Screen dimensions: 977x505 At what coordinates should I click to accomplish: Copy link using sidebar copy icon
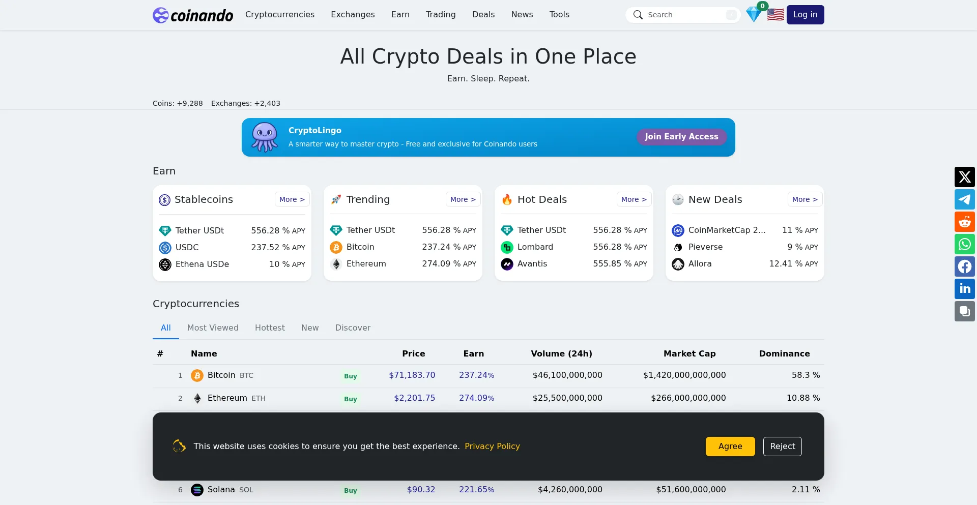point(965,311)
